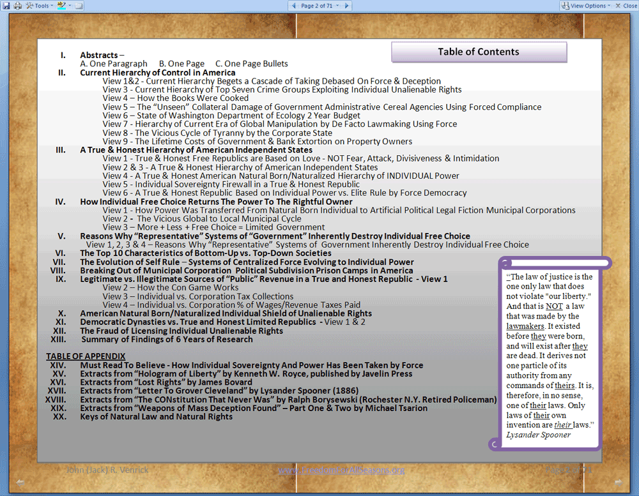This screenshot has width=639, height=496.
Task: Click the Page 2 of 71 field
Action: 316,5
